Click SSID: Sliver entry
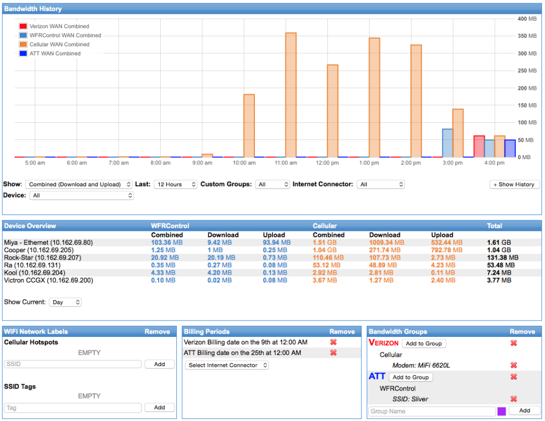The width and height of the screenshot is (545, 421). pyautogui.click(x=410, y=399)
